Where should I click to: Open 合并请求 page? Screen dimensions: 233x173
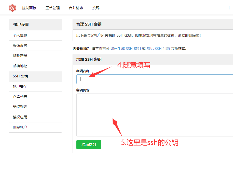coord(76,8)
